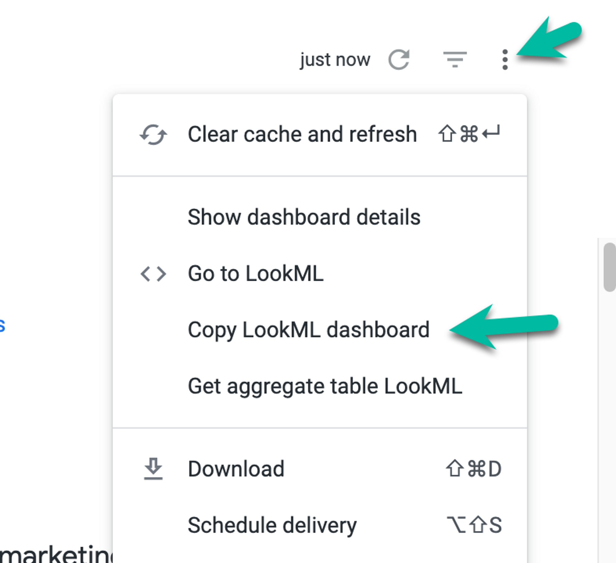Viewport: 616px width, 563px height.
Task: Click the reload dashboard icon
Action: pyautogui.click(x=399, y=59)
